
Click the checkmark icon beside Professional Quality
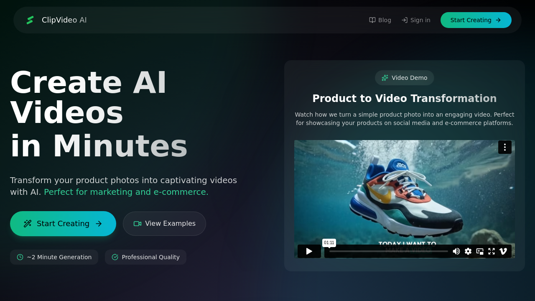115,257
